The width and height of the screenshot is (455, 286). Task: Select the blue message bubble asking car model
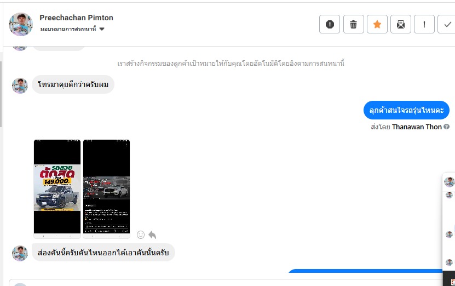click(x=406, y=110)
